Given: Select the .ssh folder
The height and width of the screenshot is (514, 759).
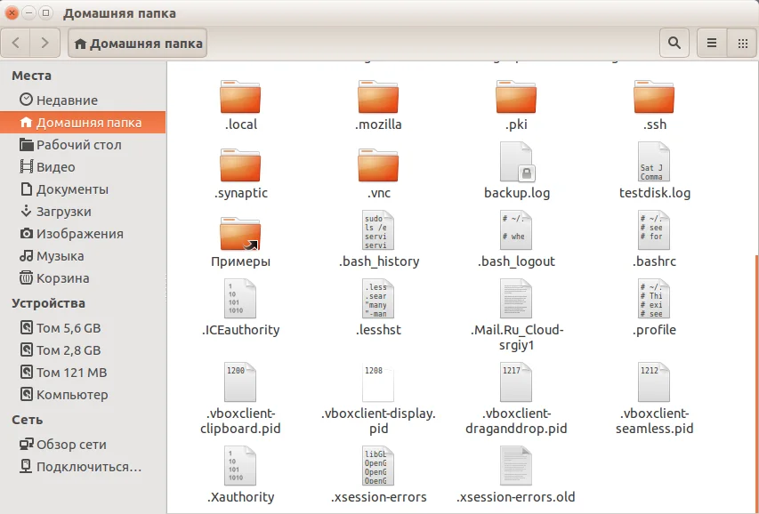Looking at the screenshot, I should (654, 97).
